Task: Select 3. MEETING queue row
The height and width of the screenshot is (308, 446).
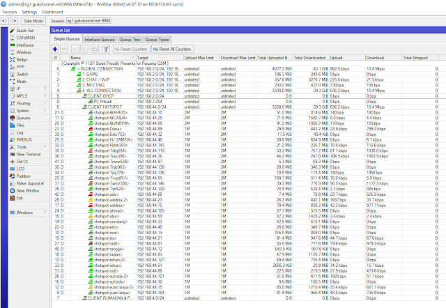Action: (246, 85)
